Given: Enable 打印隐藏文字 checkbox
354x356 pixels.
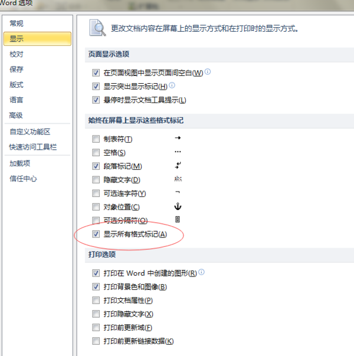Looking at the screenshot, I should coord(96,314).
